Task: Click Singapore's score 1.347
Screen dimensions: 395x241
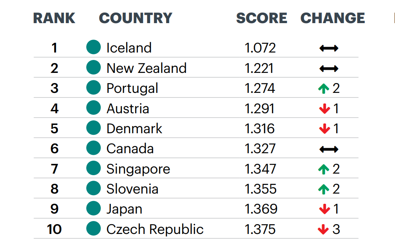Action: (x=261, y=169)
